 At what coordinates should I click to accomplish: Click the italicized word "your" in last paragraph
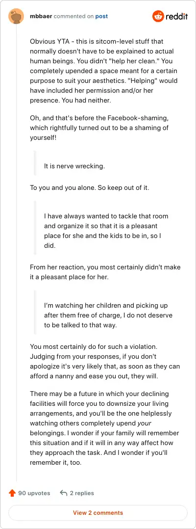point(143,423)
